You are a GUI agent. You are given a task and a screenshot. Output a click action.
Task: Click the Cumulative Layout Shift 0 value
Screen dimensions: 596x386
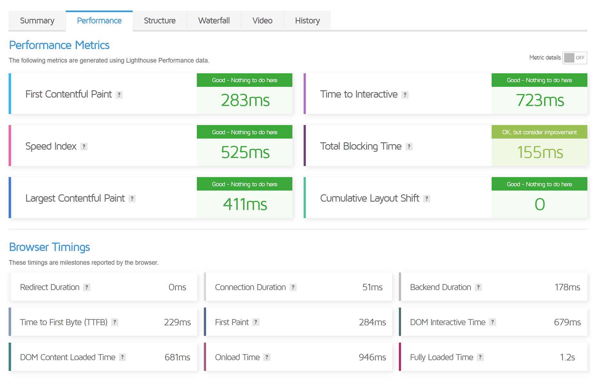[540, 204]
